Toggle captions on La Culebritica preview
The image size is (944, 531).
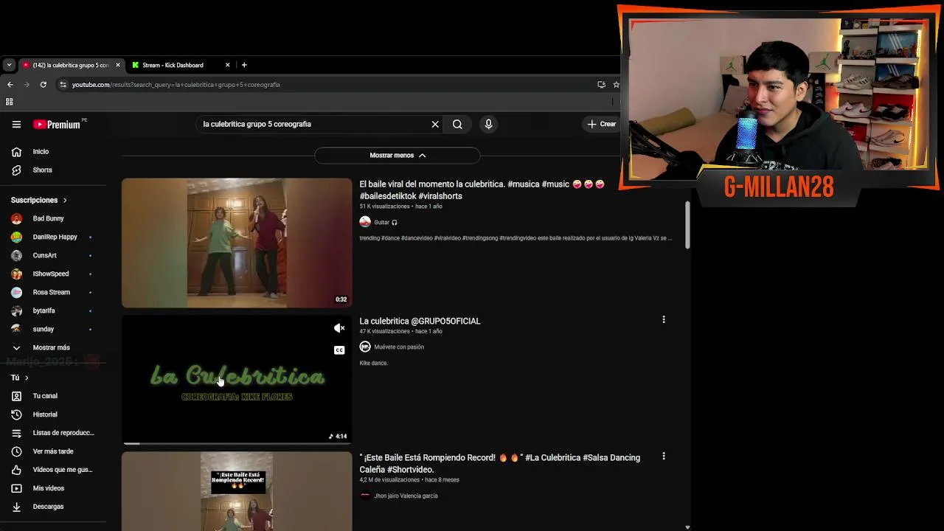click(x=339, y=350)
